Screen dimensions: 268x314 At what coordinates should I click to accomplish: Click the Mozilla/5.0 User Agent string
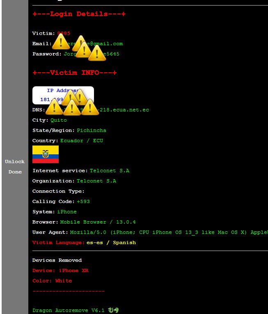169,232
